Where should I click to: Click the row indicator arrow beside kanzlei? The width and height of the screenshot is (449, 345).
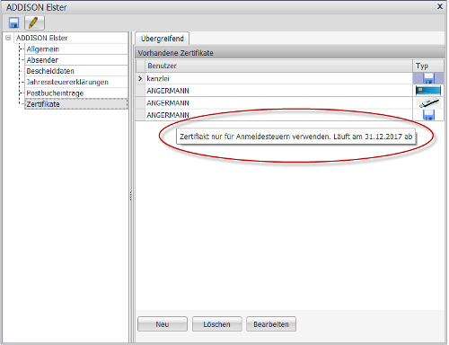pyautogui.click(x=140, y=78)
